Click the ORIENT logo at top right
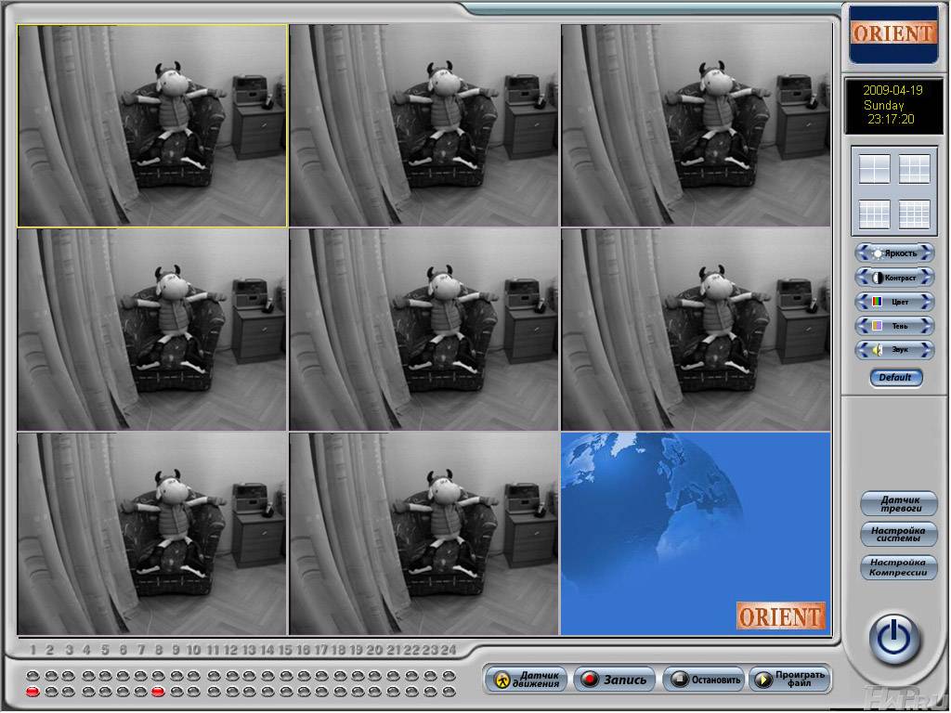The image size is (951, 713). point(893,33)
